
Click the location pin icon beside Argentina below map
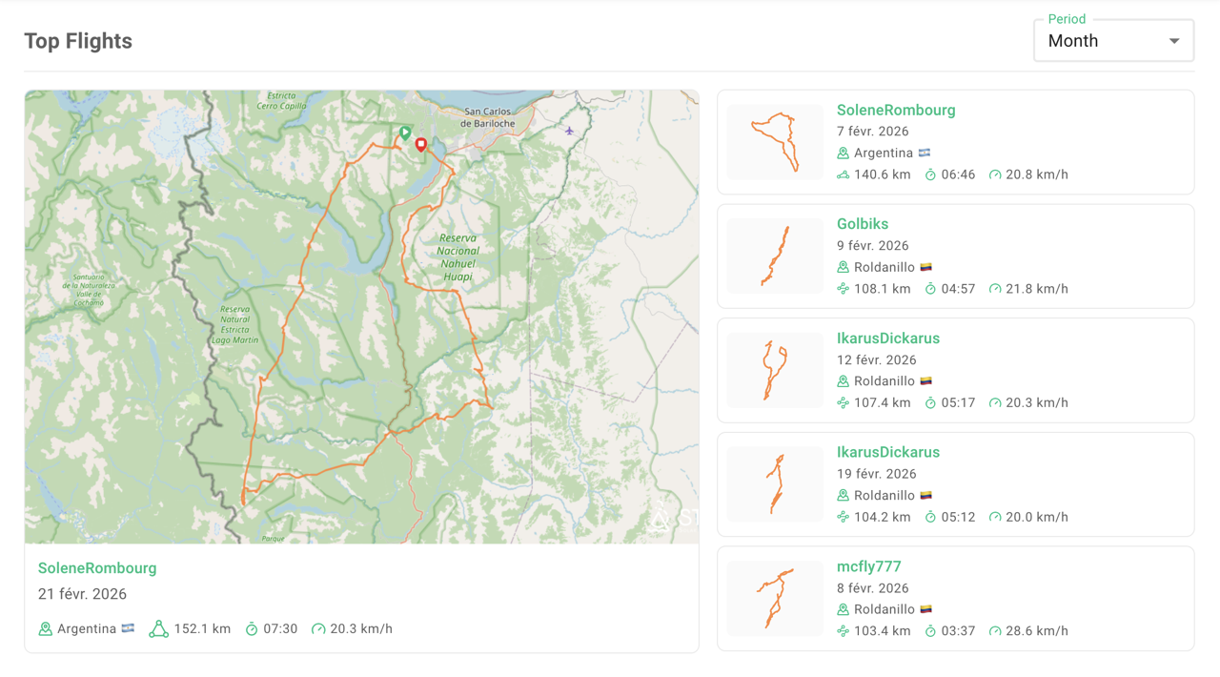click(x=45, y=629)
